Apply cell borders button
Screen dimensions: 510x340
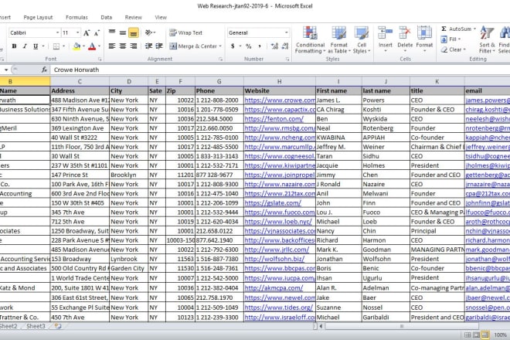click(56, 46)
